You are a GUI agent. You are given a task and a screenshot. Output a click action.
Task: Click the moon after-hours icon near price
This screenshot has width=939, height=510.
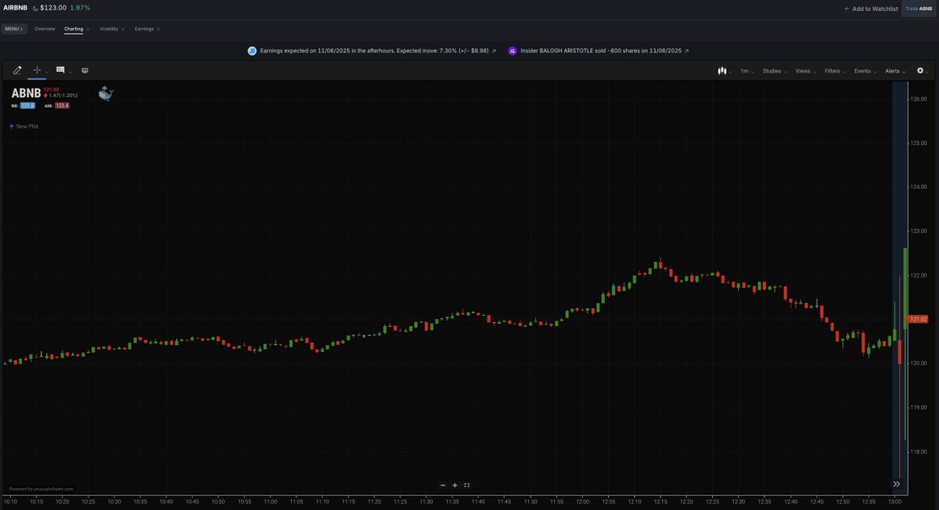35,8
